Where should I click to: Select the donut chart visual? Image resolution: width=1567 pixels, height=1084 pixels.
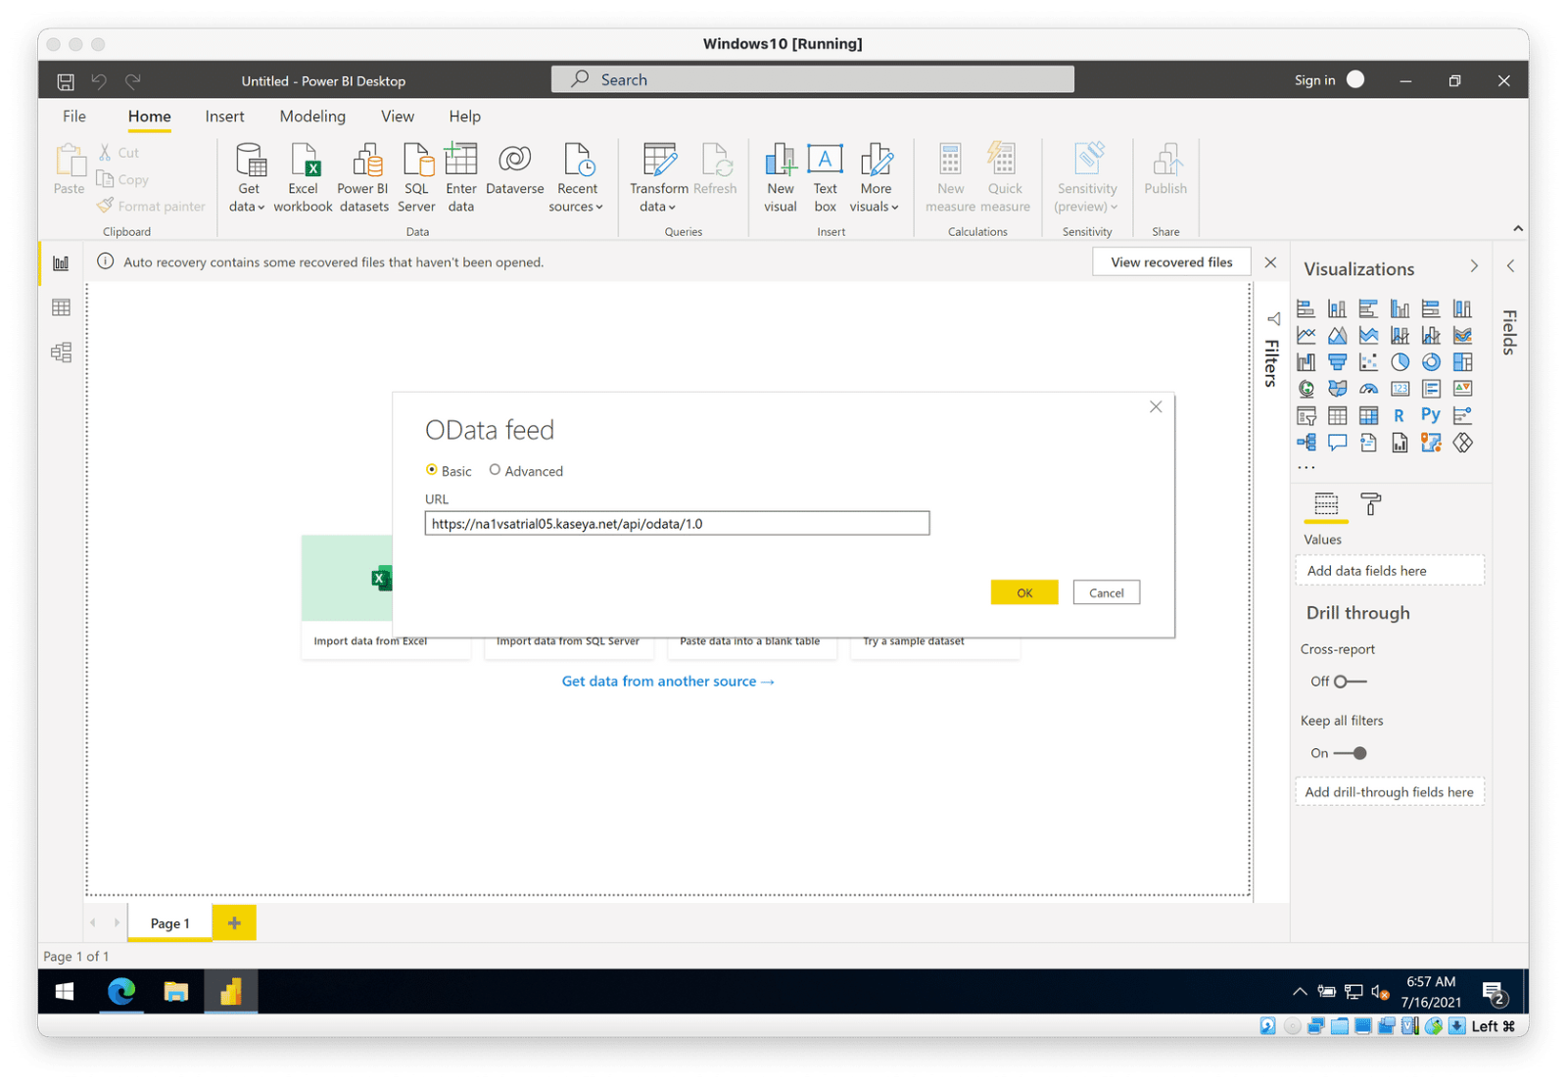[x=1431, y=362]
